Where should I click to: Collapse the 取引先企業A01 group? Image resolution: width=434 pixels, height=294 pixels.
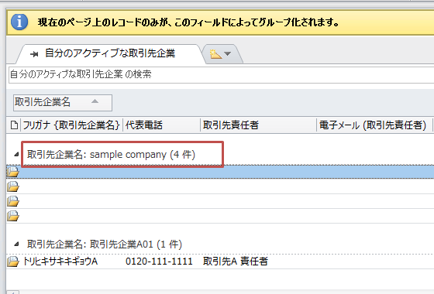coord(16,244)
